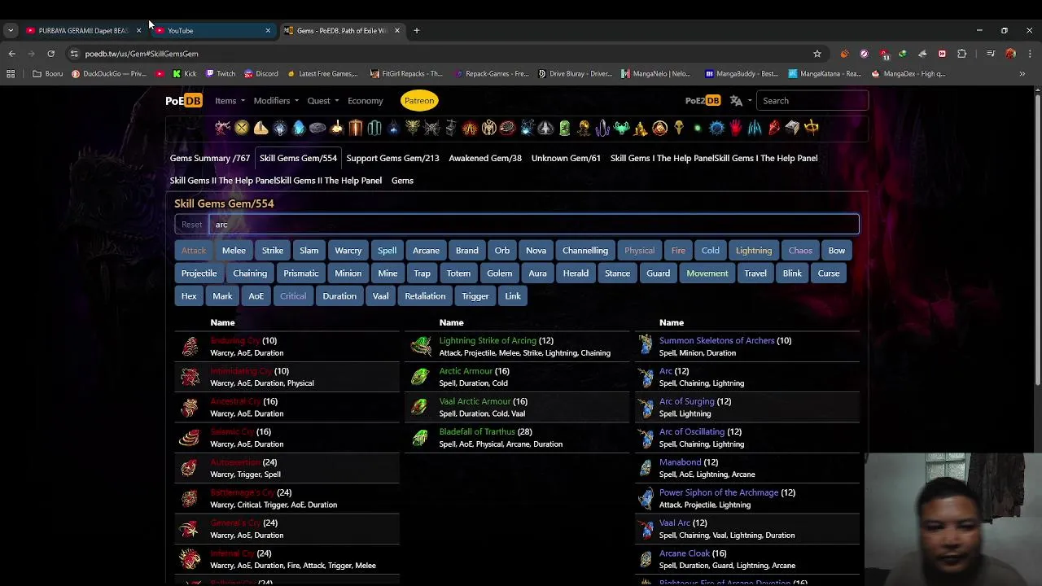Click the yellow crossed-circle icon in the PoEDB icon bar

(x=242, y=128)
